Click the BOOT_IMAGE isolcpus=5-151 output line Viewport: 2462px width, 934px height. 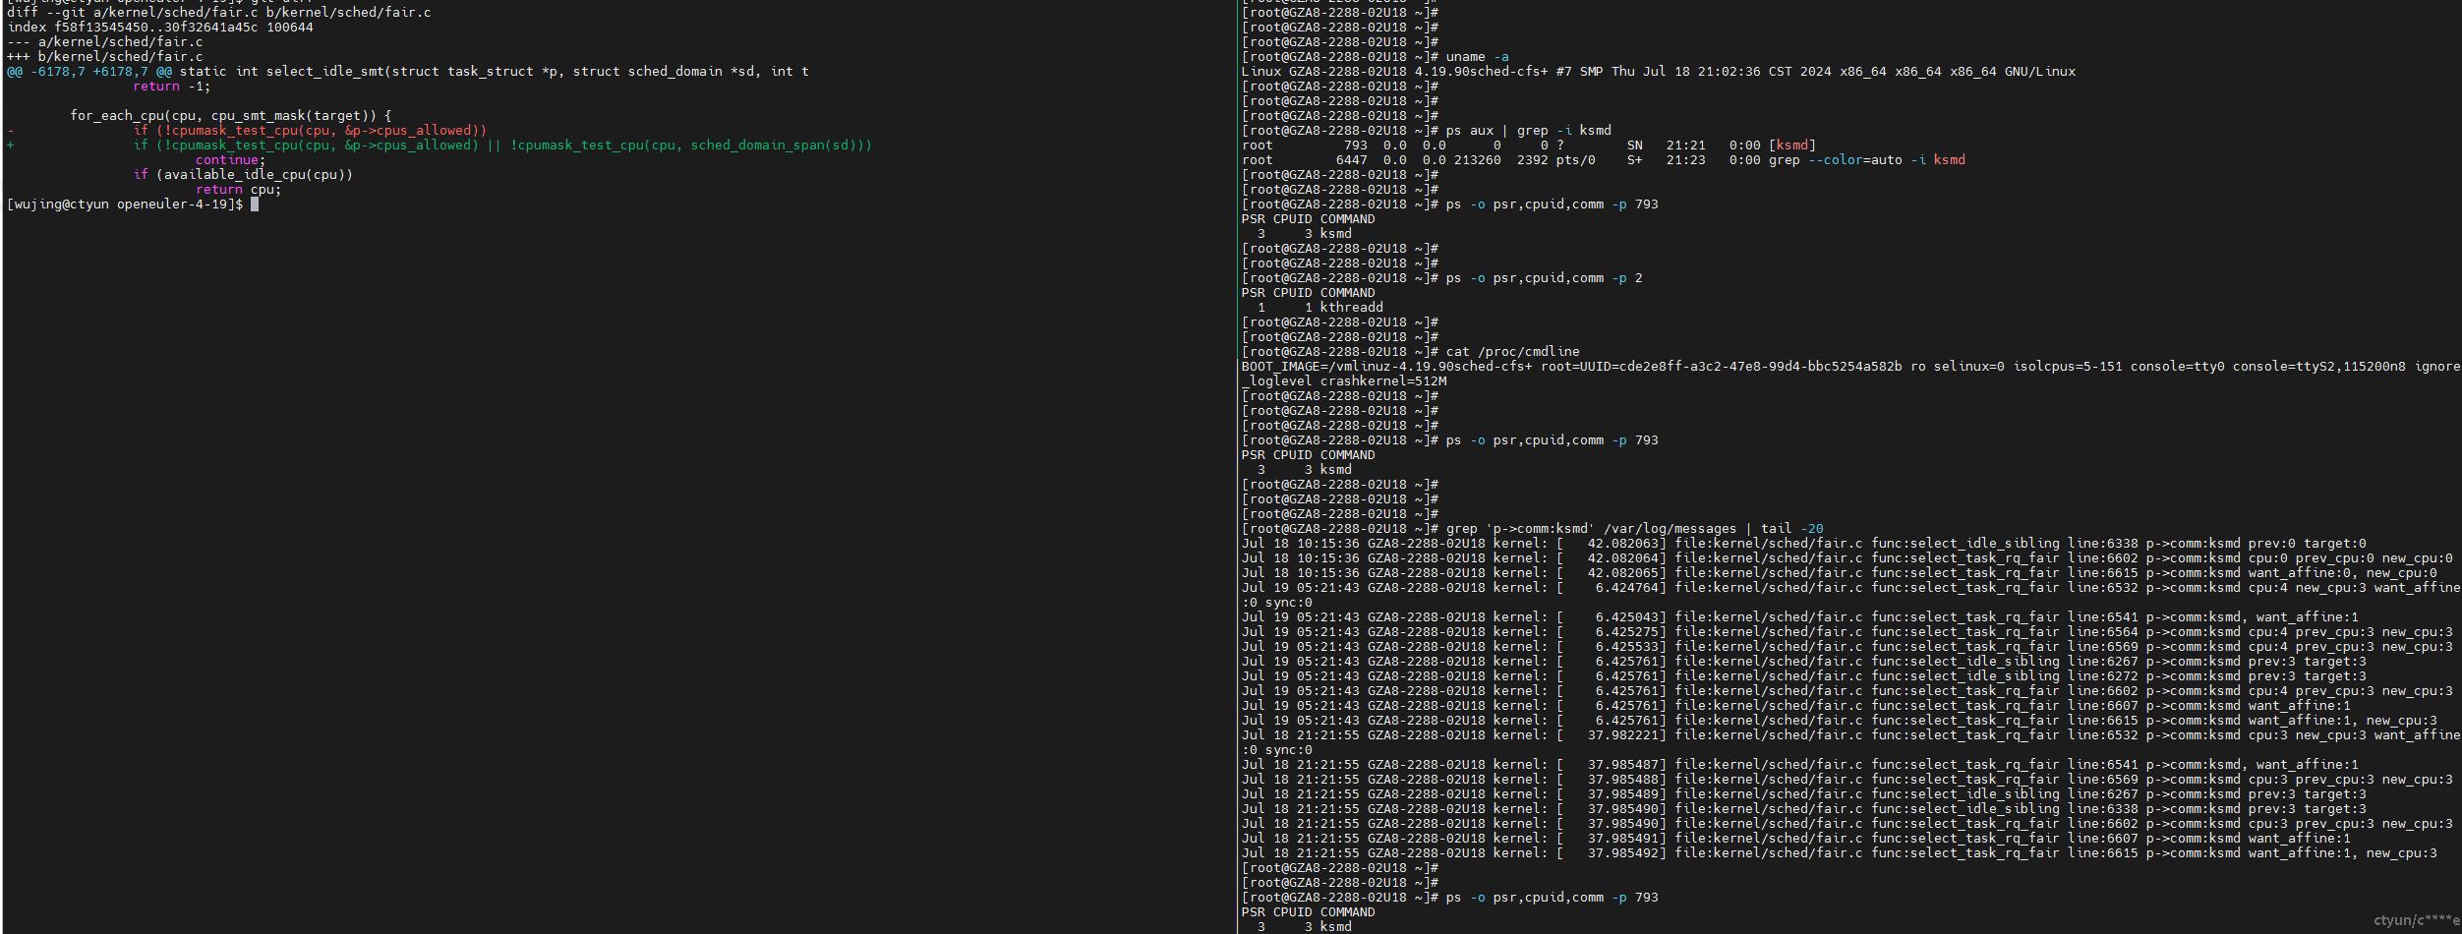point(1851,367)
